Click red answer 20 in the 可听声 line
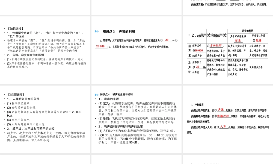 (x=167, y=40)
